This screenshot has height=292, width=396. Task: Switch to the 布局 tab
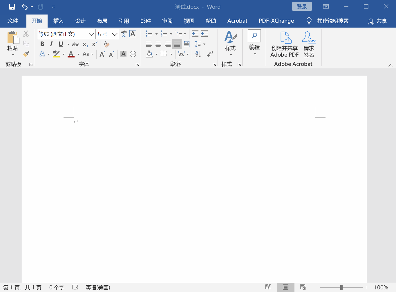(102, 21)
